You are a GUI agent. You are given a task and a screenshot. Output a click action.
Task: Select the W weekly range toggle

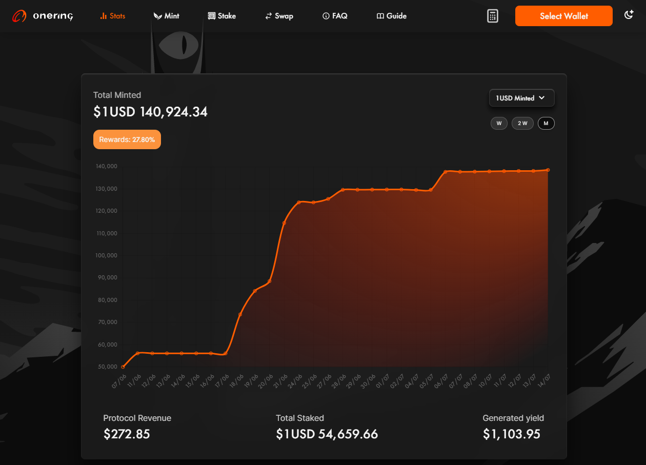click(x=499, y=124)
